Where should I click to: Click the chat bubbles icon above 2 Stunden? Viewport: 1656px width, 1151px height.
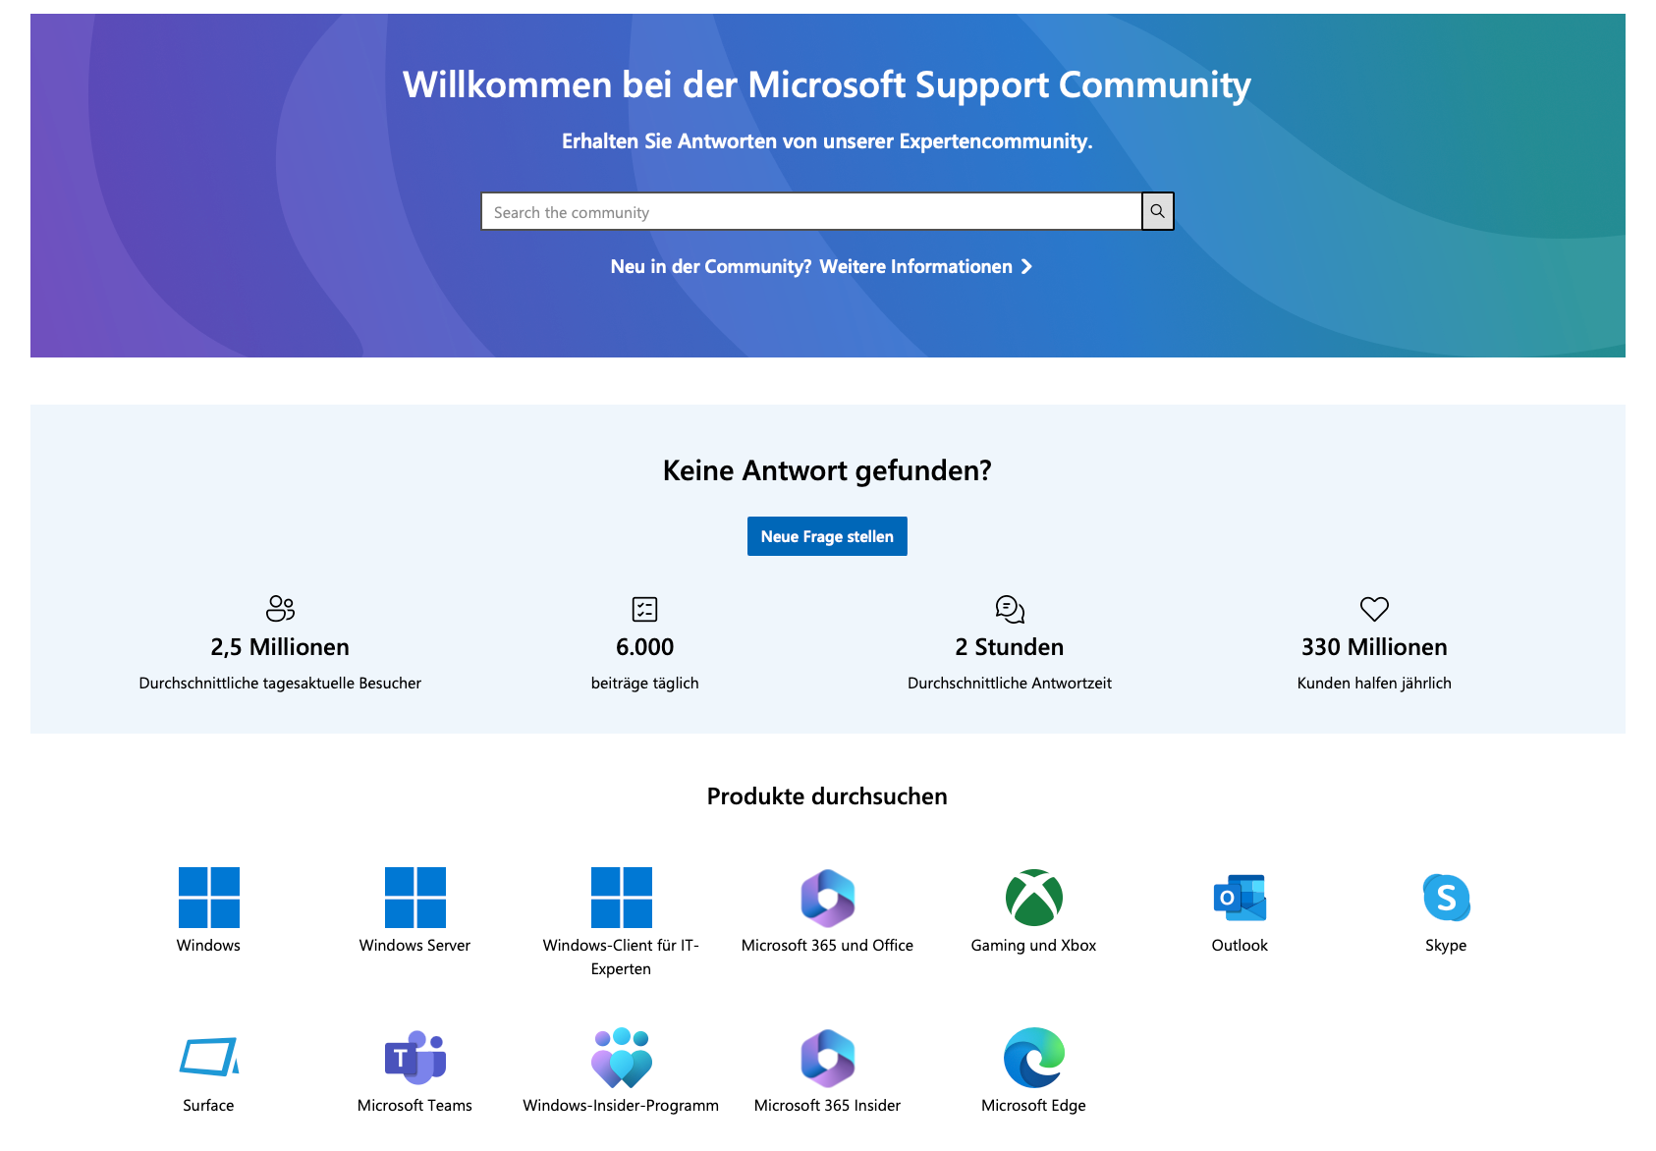pyautogui.click(x=1010, y=609)
